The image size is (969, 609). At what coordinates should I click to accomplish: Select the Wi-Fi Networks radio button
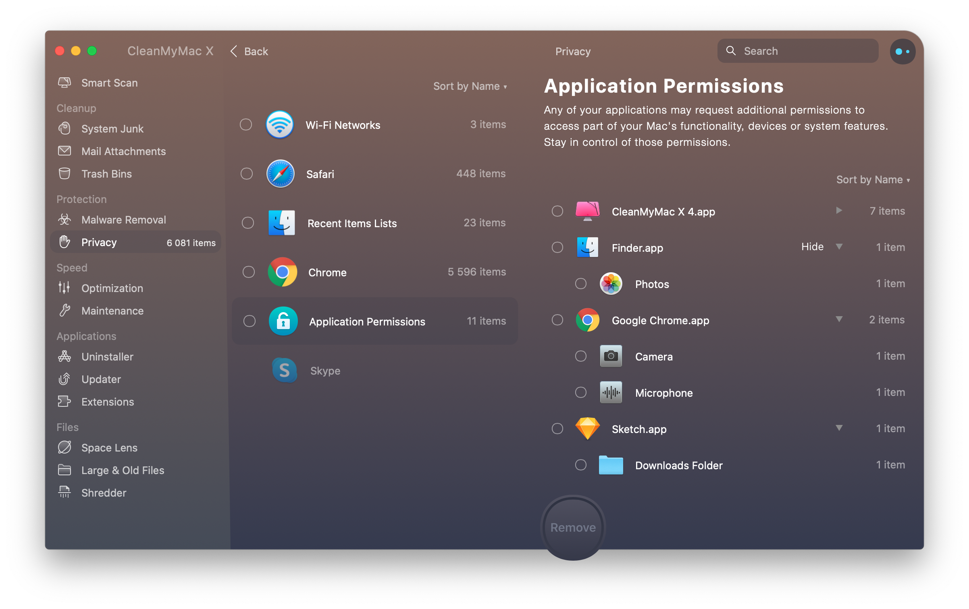(246, 124)
